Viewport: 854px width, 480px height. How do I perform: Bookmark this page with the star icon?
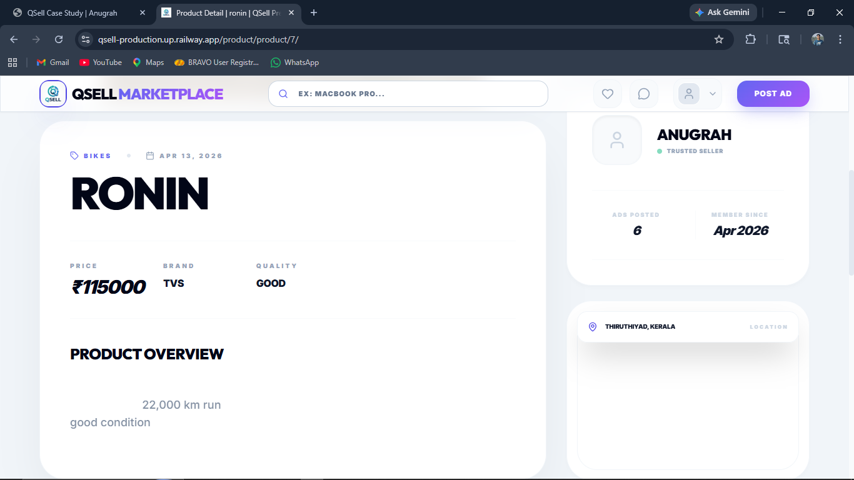719,39
